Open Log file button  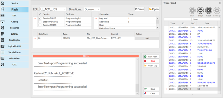(x=151, y=66)
